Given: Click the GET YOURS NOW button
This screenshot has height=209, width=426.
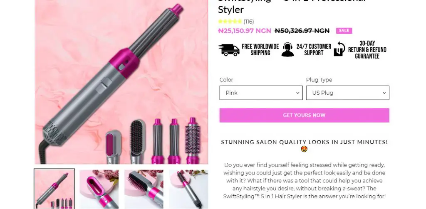Looking at the screenshot, I should pyautogui.click(x=304, y=115).
